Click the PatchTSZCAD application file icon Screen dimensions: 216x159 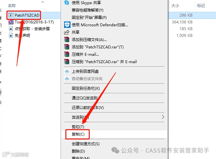click(x=11, y=15)
